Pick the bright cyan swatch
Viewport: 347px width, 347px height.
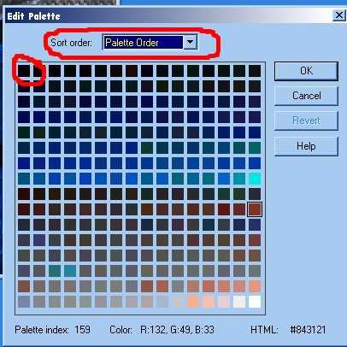tap(255, 179)
